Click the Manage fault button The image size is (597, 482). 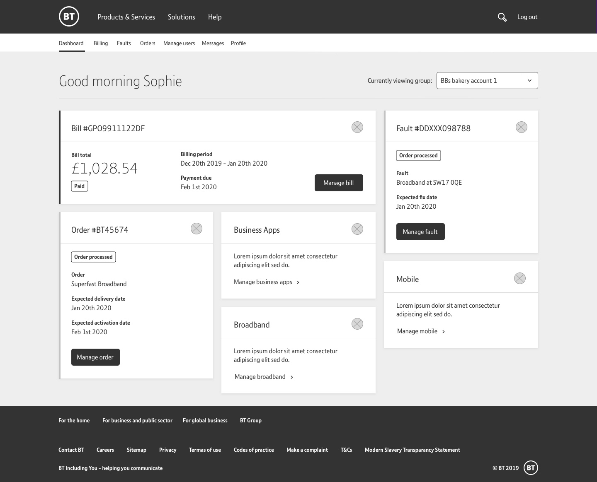tap(420, 231)
